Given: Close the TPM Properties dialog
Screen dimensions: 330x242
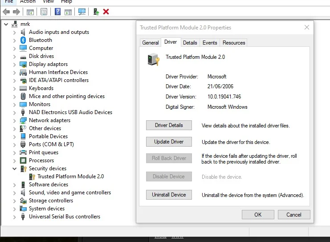Looking at the screenshot, I should (307, 27).
